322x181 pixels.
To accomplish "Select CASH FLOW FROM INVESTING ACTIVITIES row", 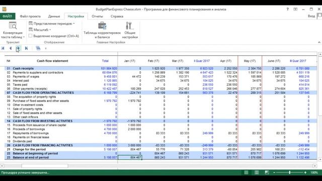I will (42, 121).
